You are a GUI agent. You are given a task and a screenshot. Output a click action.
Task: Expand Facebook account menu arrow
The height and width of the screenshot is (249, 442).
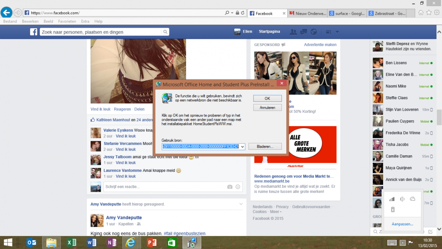337,32
